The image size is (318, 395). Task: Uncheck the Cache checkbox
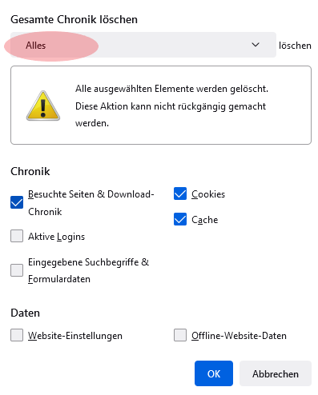click(x=180, y=219)
